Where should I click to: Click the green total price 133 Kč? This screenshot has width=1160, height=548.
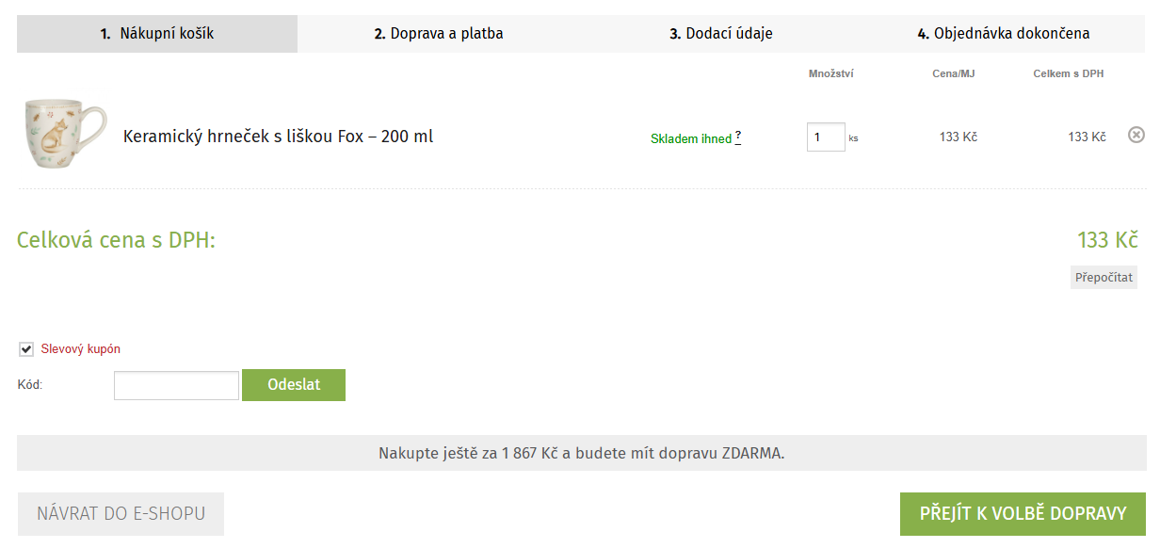pos(1107,240)
